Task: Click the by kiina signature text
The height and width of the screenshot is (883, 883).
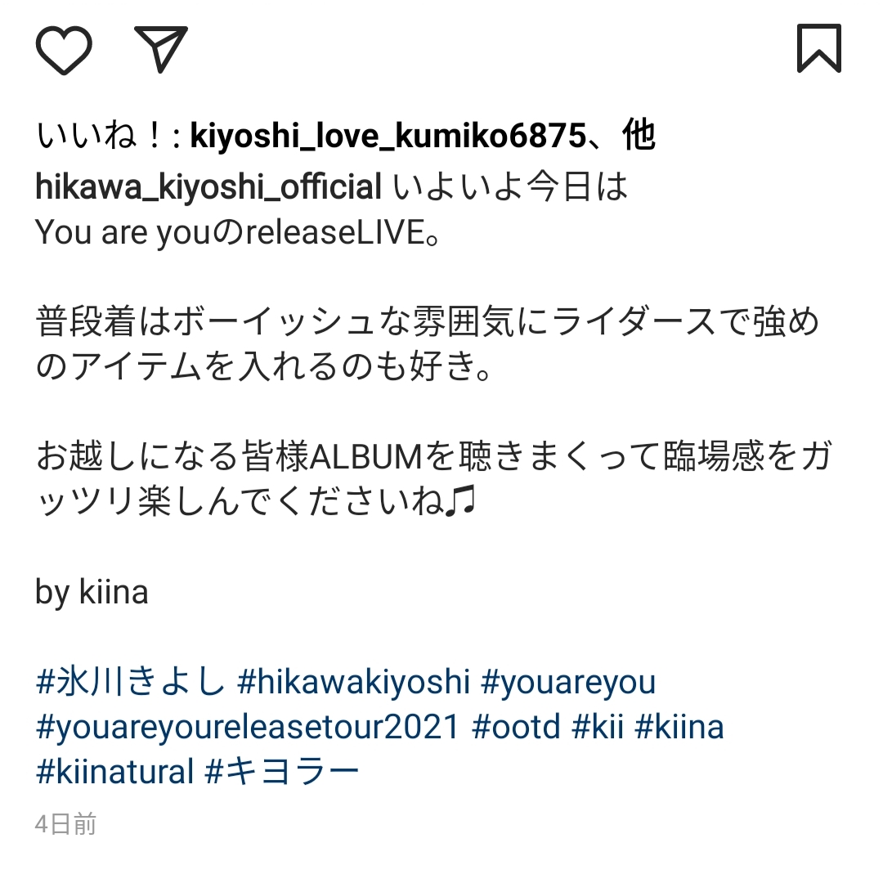Action: point(92,593)
